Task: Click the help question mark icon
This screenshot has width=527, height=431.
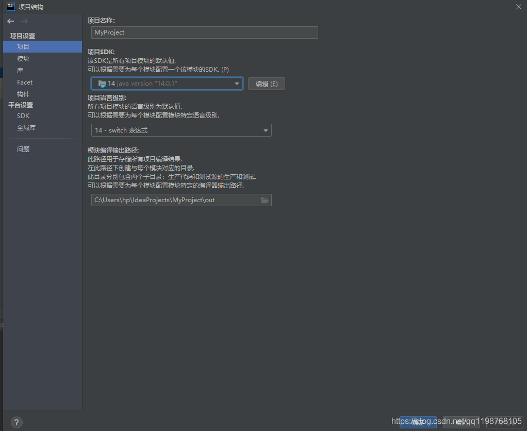Action: tap(16, 422)
